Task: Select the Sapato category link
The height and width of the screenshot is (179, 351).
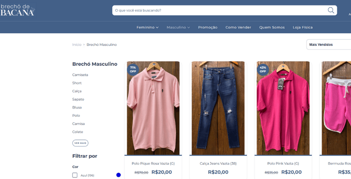Action: pos(78,99)
